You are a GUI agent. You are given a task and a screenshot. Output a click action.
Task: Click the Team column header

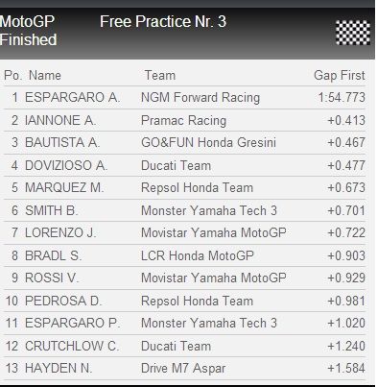(160, 76)
